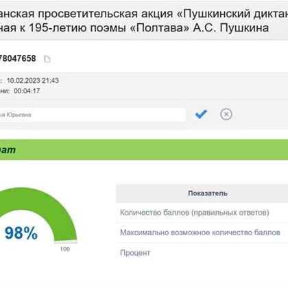Image resolution: width=288 pixels, height=288 pixels.
Task: Select the 98% text inside the gauge
Action: coord(21,233)
